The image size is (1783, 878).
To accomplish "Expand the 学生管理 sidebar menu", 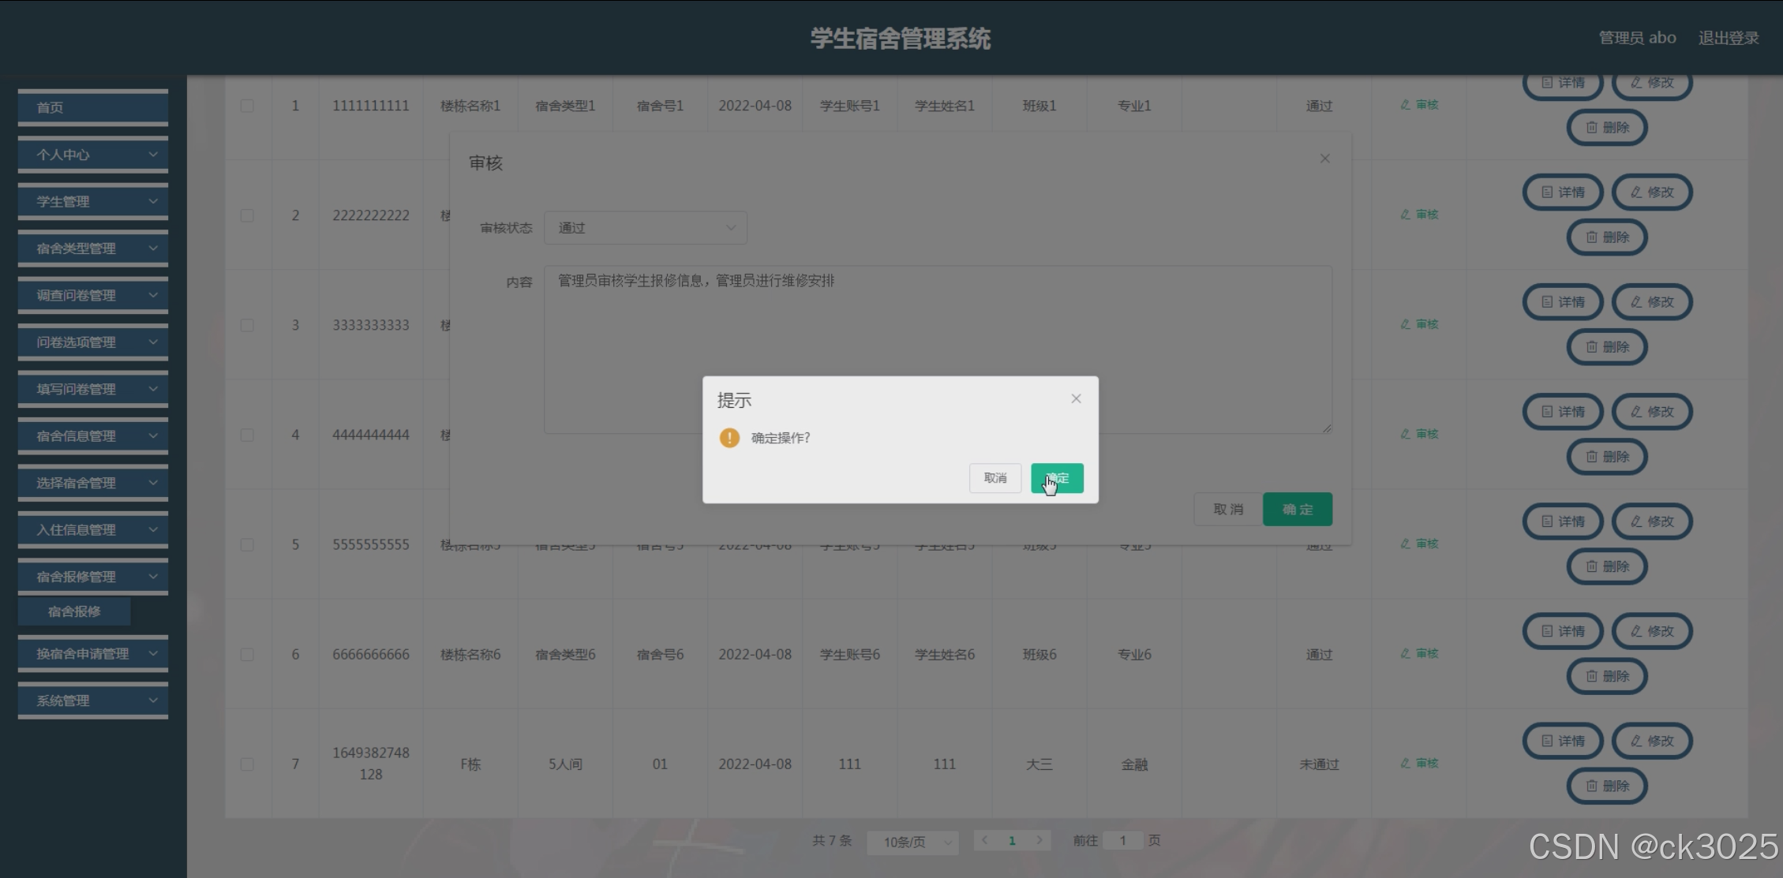I will click(93, 201).
